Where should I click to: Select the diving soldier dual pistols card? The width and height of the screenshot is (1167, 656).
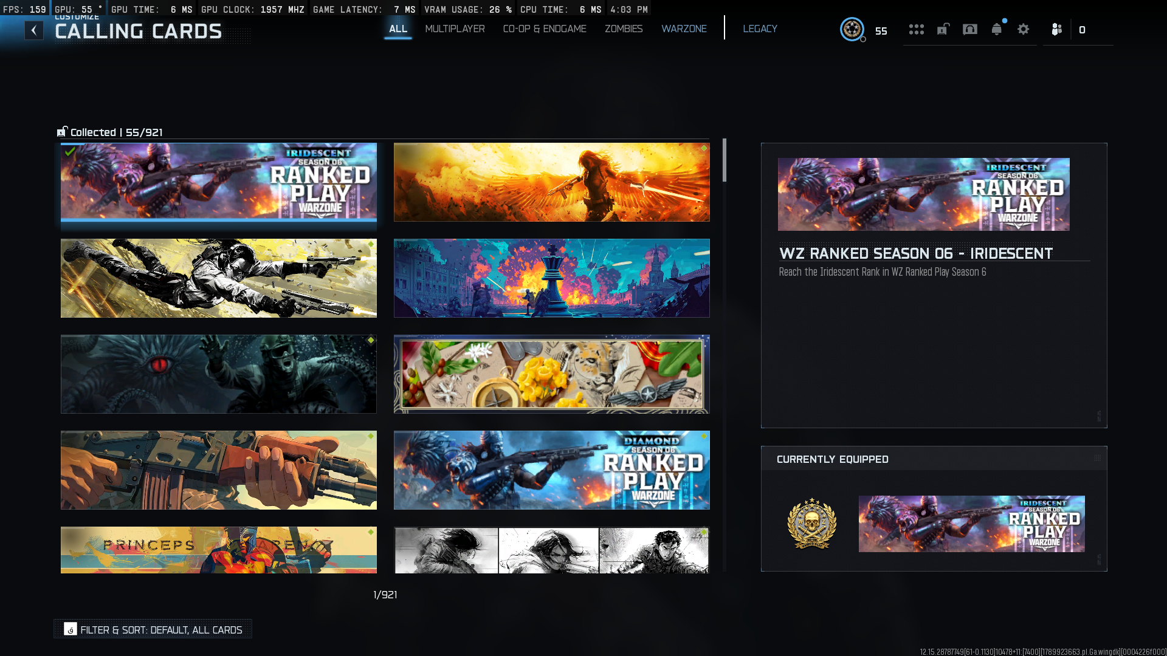pos(219,278)
